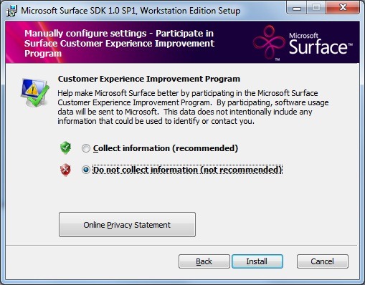Click the installer icon in the title bar
This screenshot has width=365, height=285.
pos(11,11)
